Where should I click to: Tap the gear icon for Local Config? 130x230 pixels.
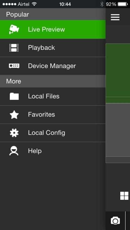(14, 133)
